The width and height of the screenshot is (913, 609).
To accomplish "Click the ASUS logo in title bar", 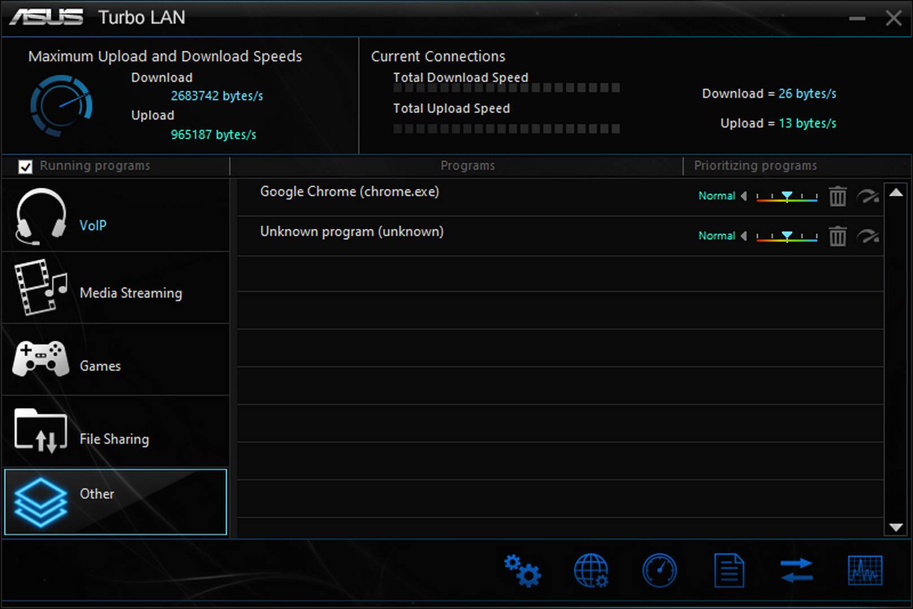I will coord(46,17).
